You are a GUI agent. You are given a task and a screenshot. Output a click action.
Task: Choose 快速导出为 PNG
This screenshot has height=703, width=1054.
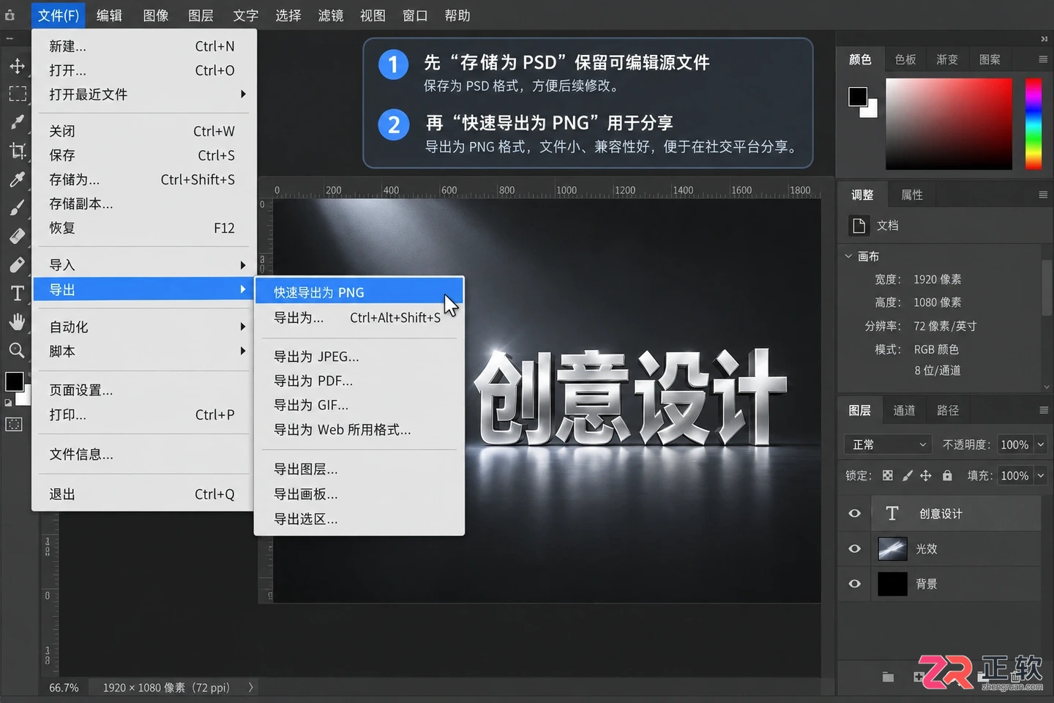(x=359, y=292)
